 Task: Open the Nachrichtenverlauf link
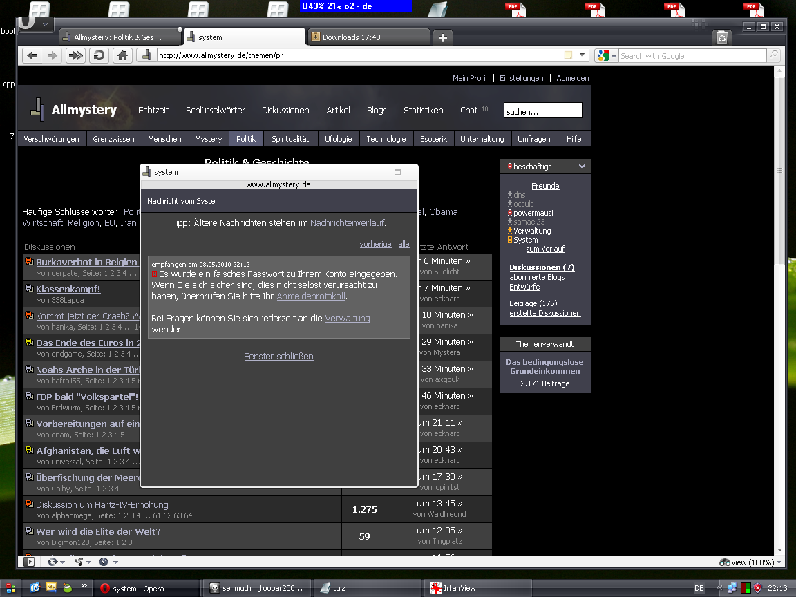click(348, 223)
